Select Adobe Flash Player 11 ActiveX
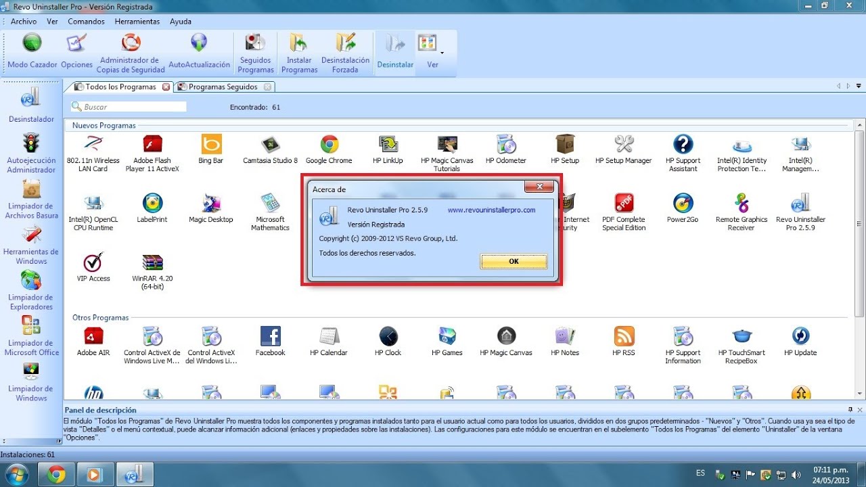 click(152, 153)
